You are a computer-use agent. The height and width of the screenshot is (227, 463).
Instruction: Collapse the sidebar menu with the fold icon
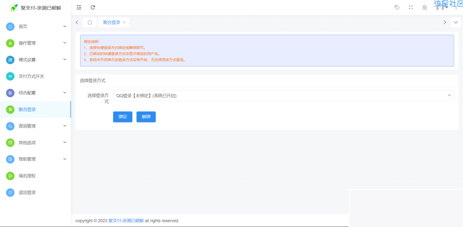79,7
